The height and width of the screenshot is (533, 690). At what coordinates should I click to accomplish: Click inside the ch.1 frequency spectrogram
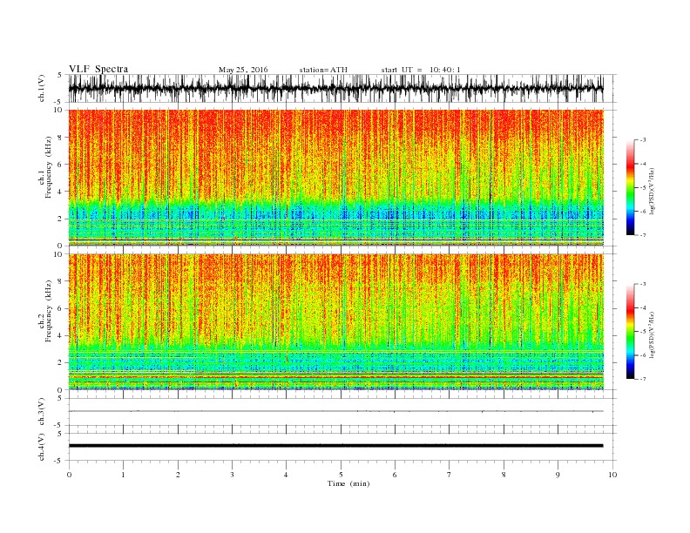coord(335,178)
